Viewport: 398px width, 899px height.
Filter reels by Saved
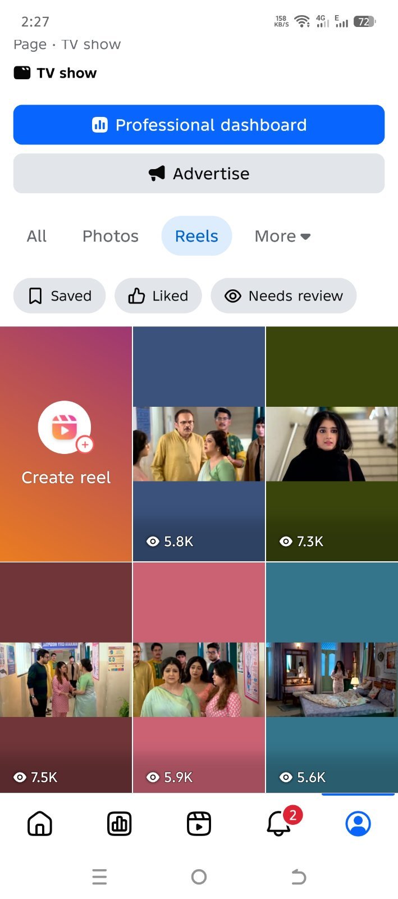pos(60,296)
